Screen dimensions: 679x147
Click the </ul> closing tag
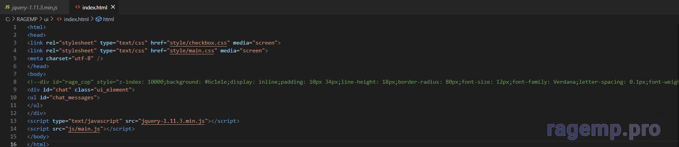click(35, 106)
